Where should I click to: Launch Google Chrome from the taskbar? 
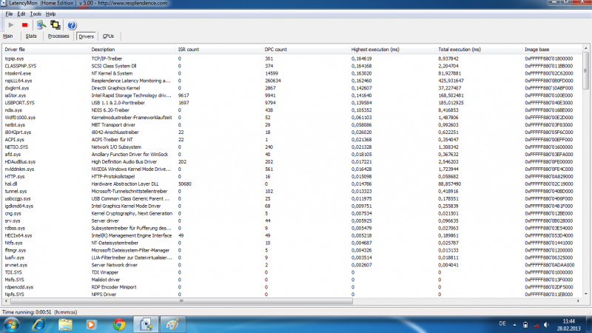coord(119,325)
